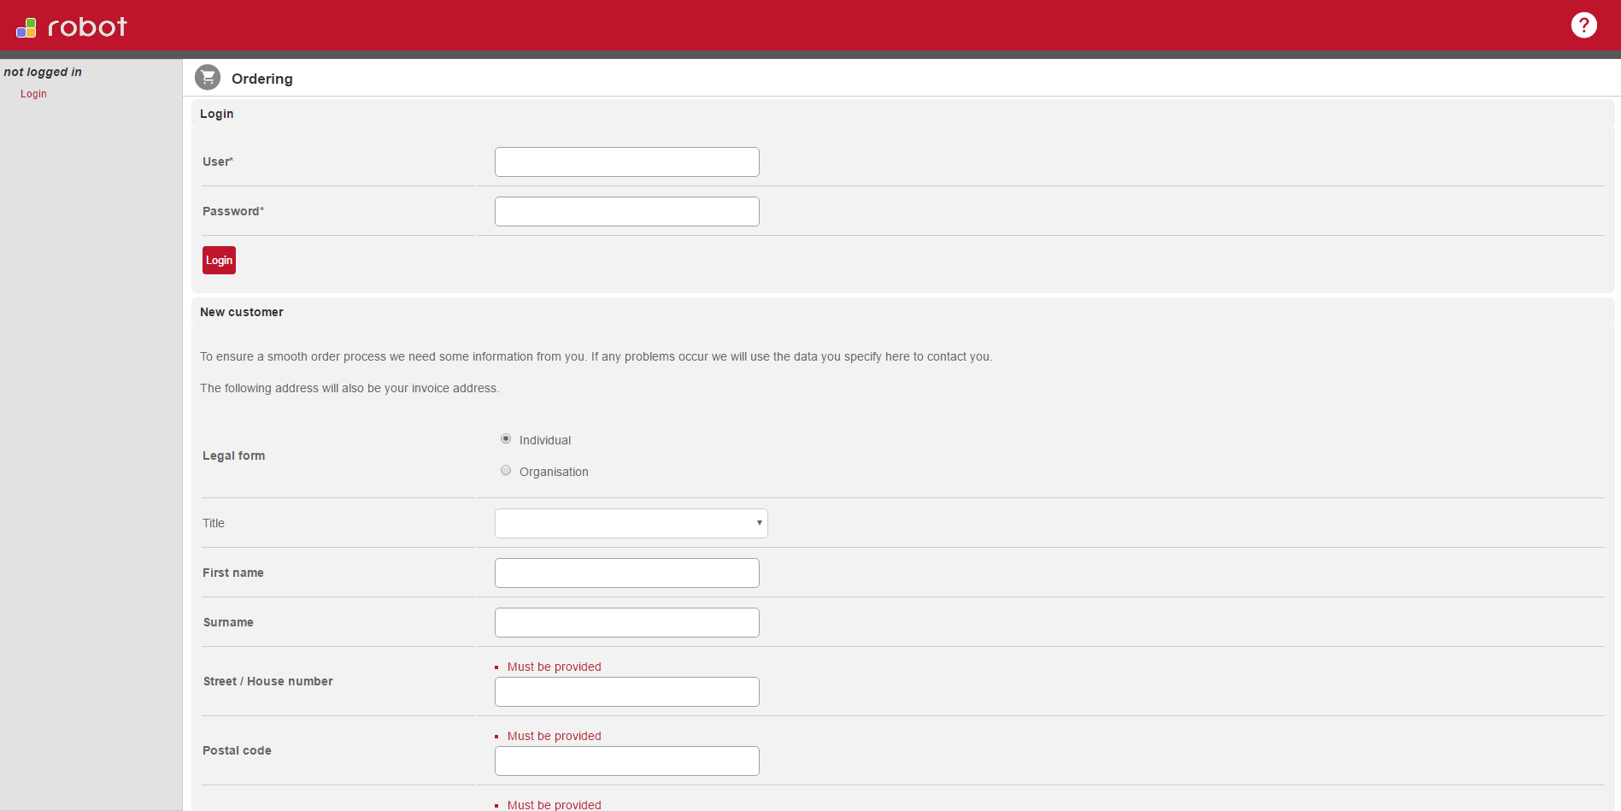Click into the First name field

point(627,573)
